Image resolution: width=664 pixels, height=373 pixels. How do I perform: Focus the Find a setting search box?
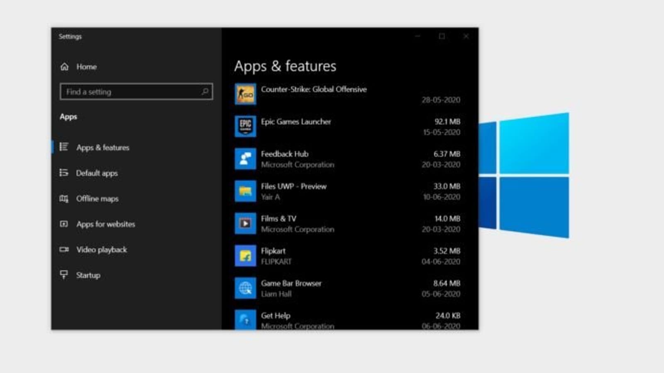pos(136,92)
